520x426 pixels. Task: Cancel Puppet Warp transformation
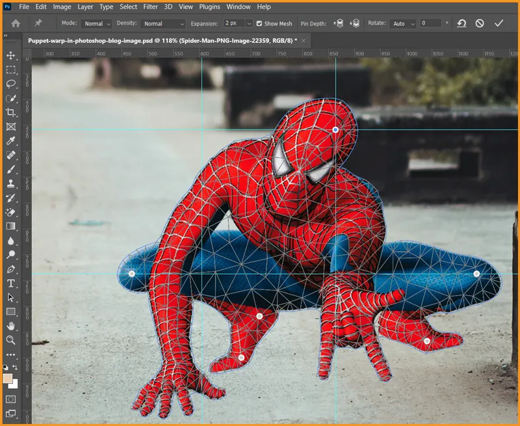click(480, 23)
